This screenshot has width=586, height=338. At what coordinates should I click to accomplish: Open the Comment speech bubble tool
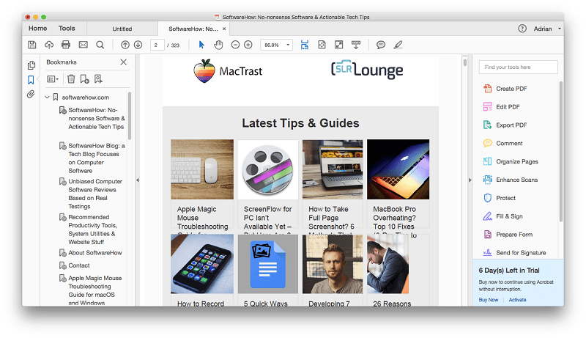tap(381, 45)
